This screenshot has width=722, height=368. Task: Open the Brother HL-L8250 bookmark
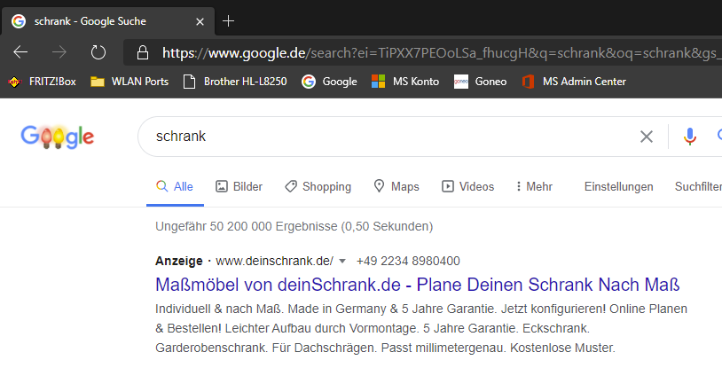pos(235,82)
